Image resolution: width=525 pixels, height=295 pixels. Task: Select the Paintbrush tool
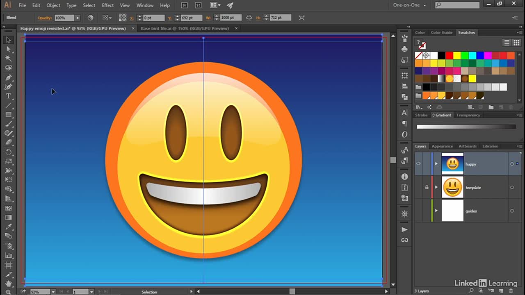8,124
